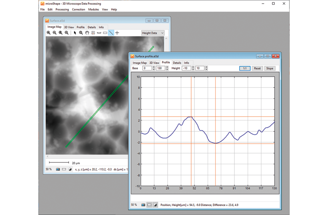
Task: Select the dashed rectangle selection tool
Action: point(105,33)
